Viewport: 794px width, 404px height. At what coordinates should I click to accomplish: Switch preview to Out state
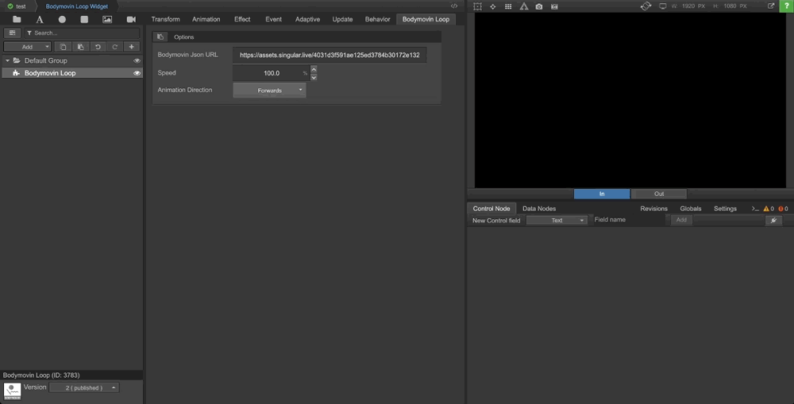point(659,194)
